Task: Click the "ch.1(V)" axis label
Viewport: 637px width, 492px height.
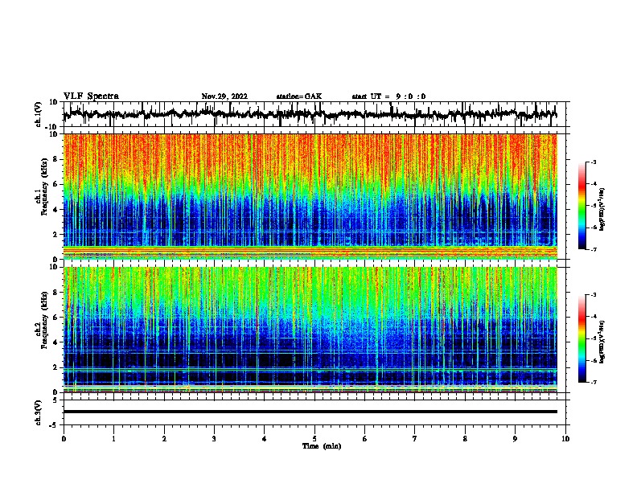Action: point(39,114)
